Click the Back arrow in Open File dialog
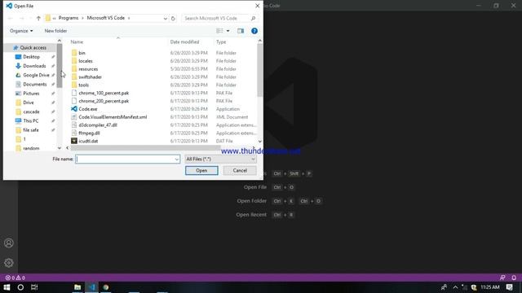This screenshot has width=522, height=293. 10,18
